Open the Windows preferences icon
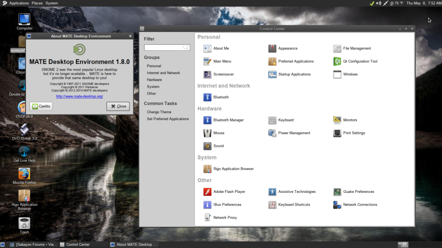The width and height of the screenshot is (442, 248). pos(337,74)
